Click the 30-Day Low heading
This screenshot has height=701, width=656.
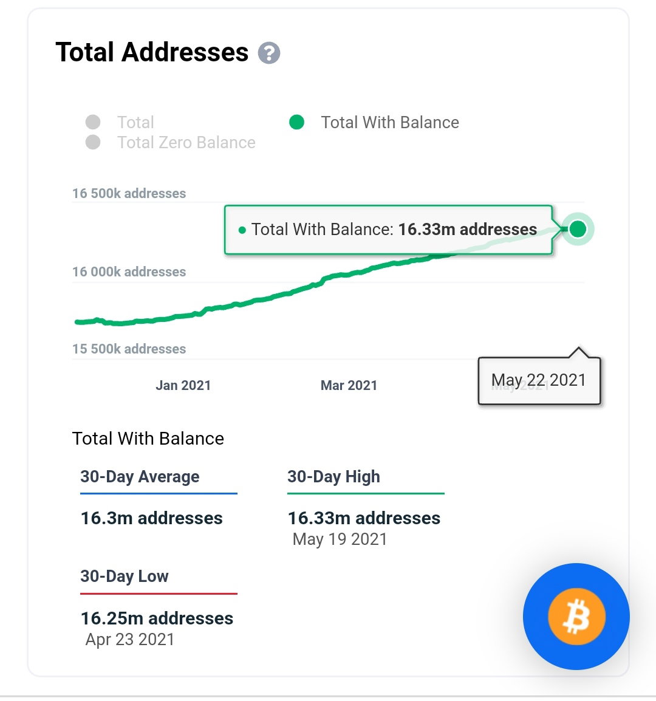pos(125,576)
